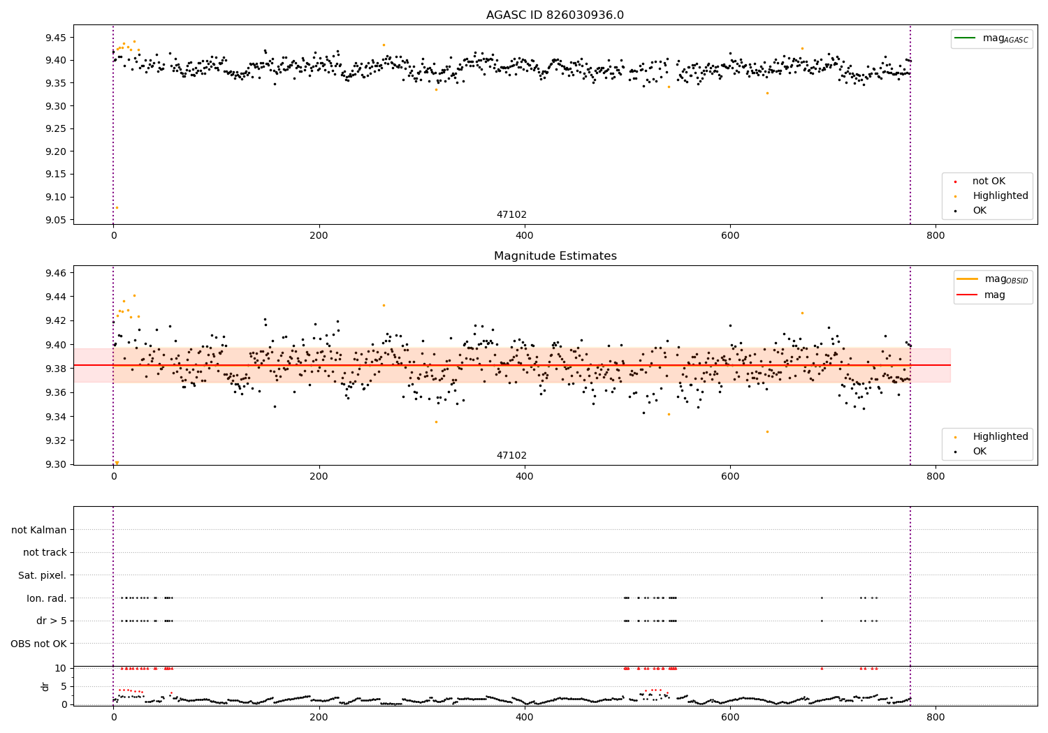Click the 'dr > 5' row label
This screenshot has width=1048, height=733.
(52, 621)
